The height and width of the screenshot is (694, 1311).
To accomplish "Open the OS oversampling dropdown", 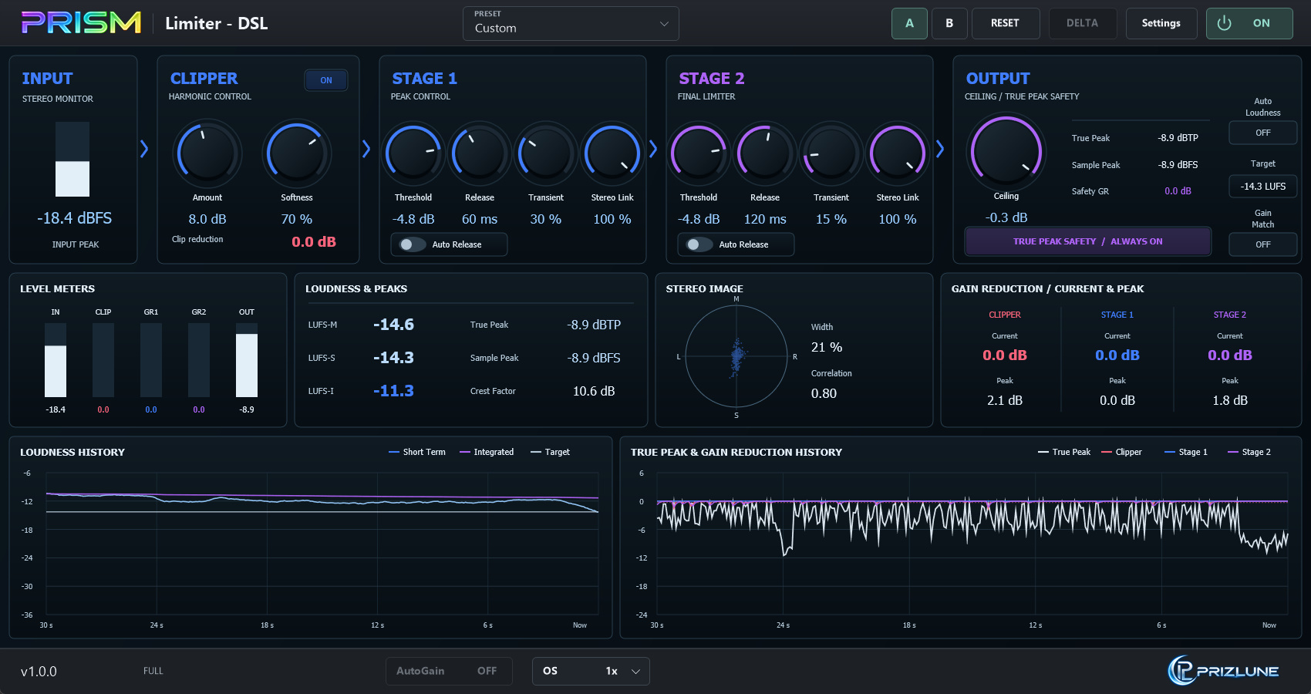I will tap(591, 671).
